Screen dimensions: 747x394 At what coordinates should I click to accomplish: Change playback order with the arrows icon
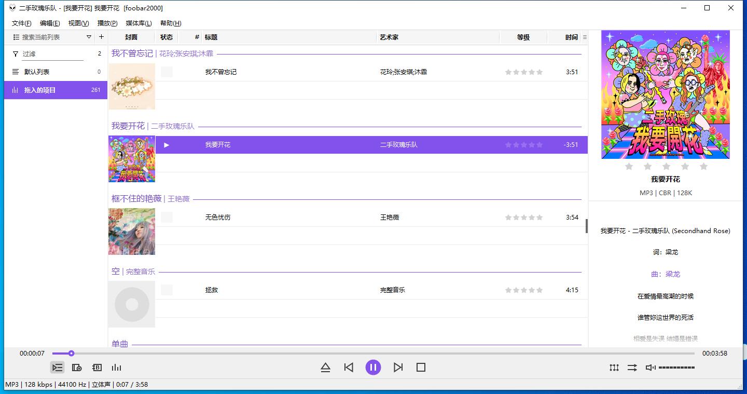click(632, 368)
